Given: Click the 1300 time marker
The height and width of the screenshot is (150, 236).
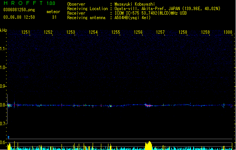Looking at the screenshot, I should click(228, 32).
